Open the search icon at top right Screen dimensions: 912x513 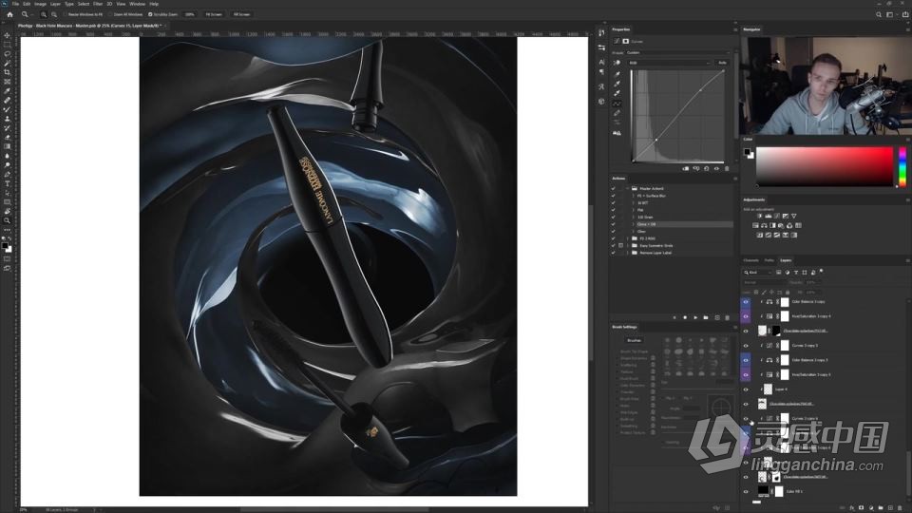coord(878,14)
